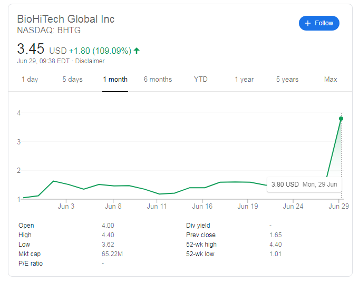Click the 3.80 USD chart tooltip
This screenshot has height=283, width=359.
pyautogui.click(x=304, y=184)
